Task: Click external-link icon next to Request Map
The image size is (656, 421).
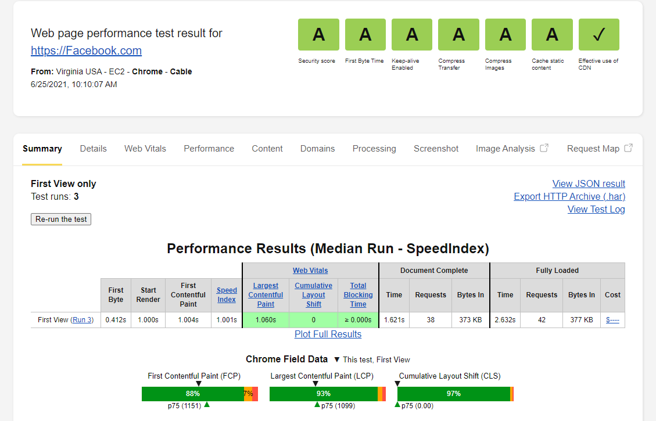Action: pos(628,148)
